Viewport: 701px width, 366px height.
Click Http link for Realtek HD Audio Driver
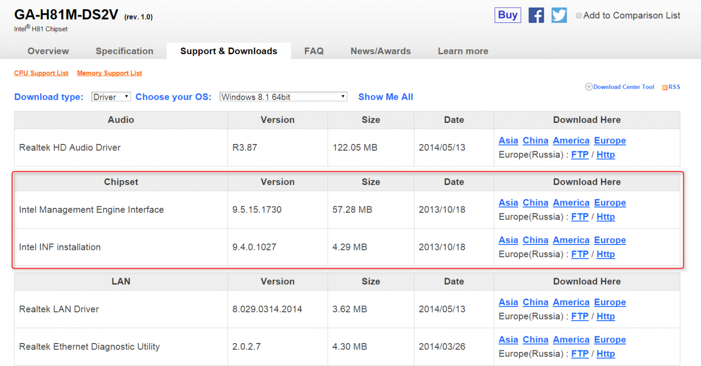[x=606, y=155]
